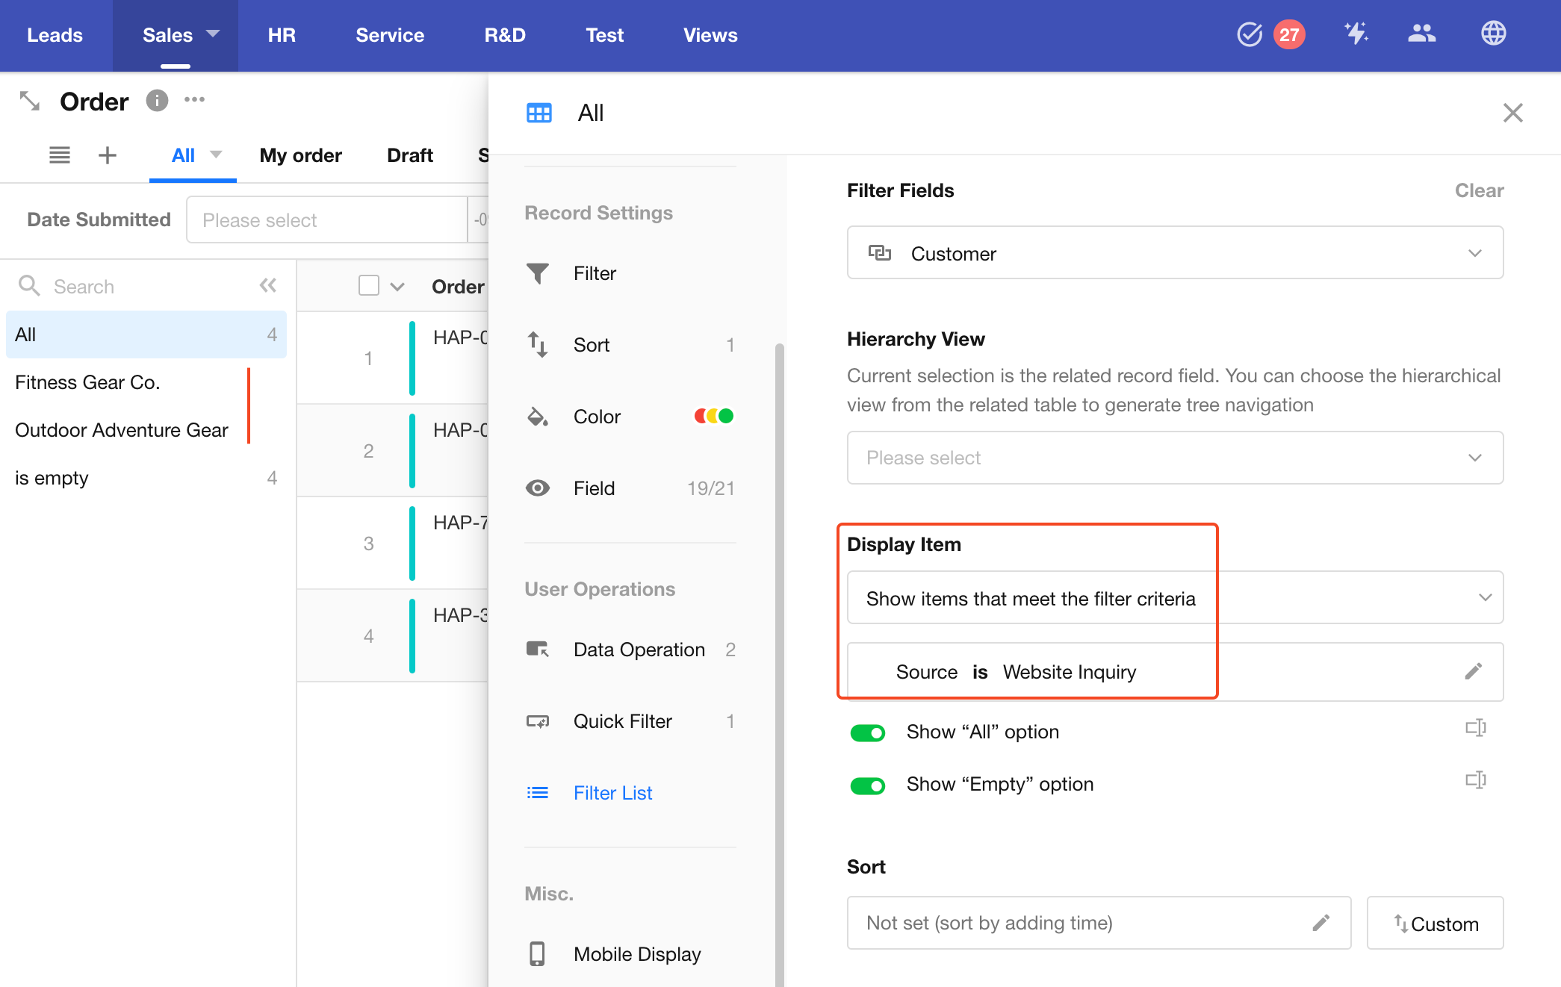This screenshot has height=987, width=1561.
Task: Check the select-all checkbox in table header
Action: pos(369,285)
